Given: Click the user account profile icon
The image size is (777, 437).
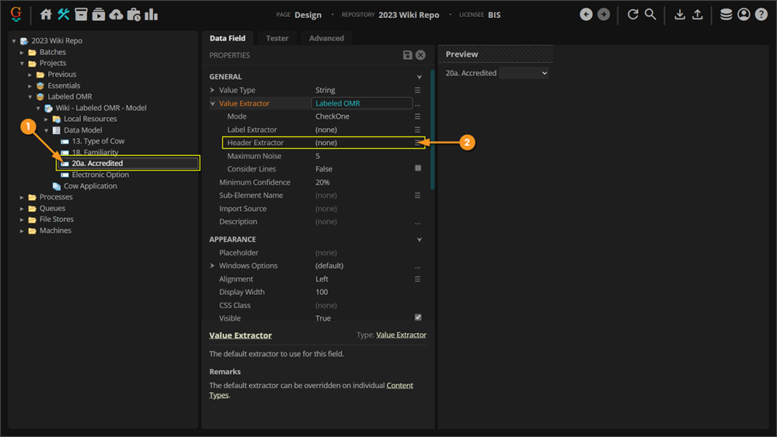Looking at the screenshot, I should [744, 15].
